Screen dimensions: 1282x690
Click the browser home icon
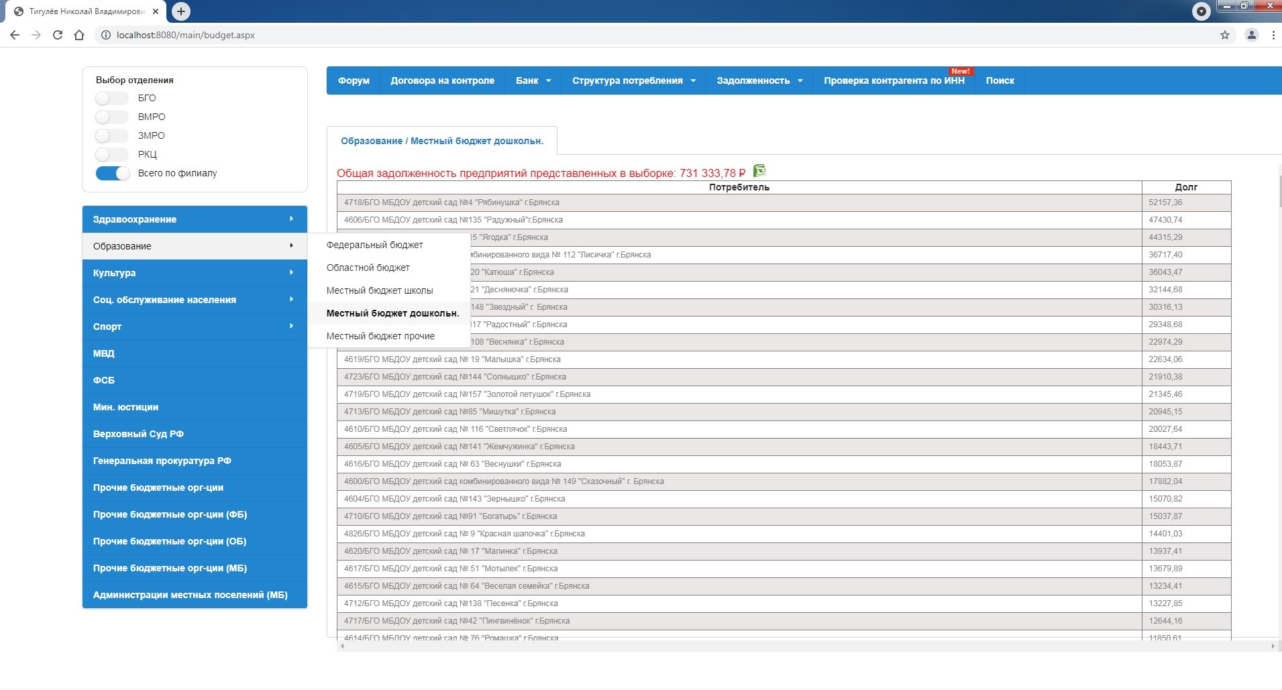coord(79,35)
